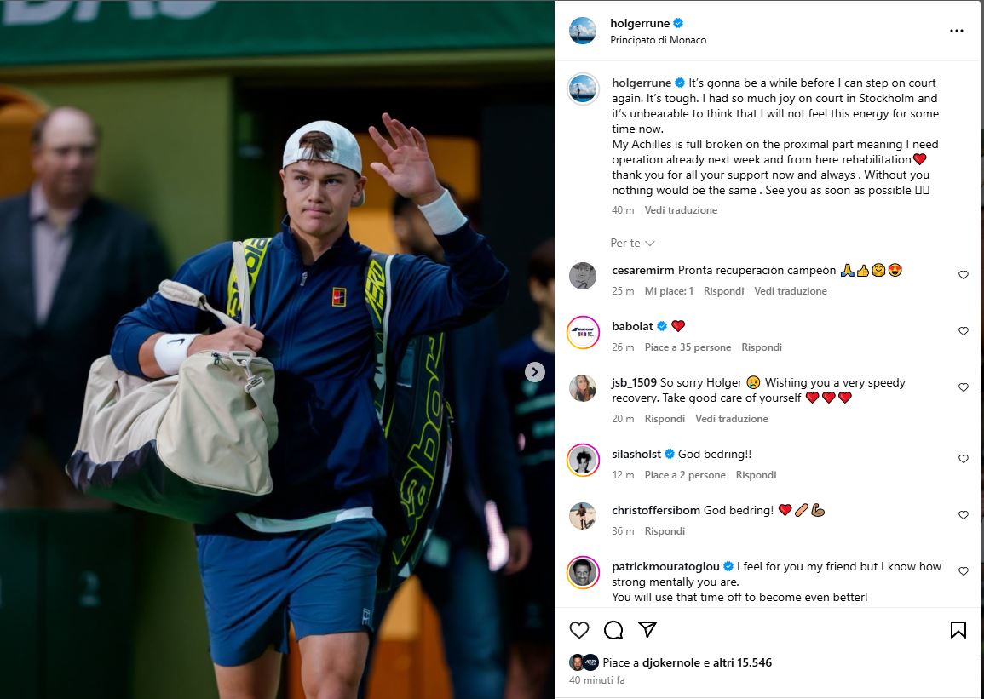
Task: Show translation of jsb_1509's comment
Action: point(731,419)
